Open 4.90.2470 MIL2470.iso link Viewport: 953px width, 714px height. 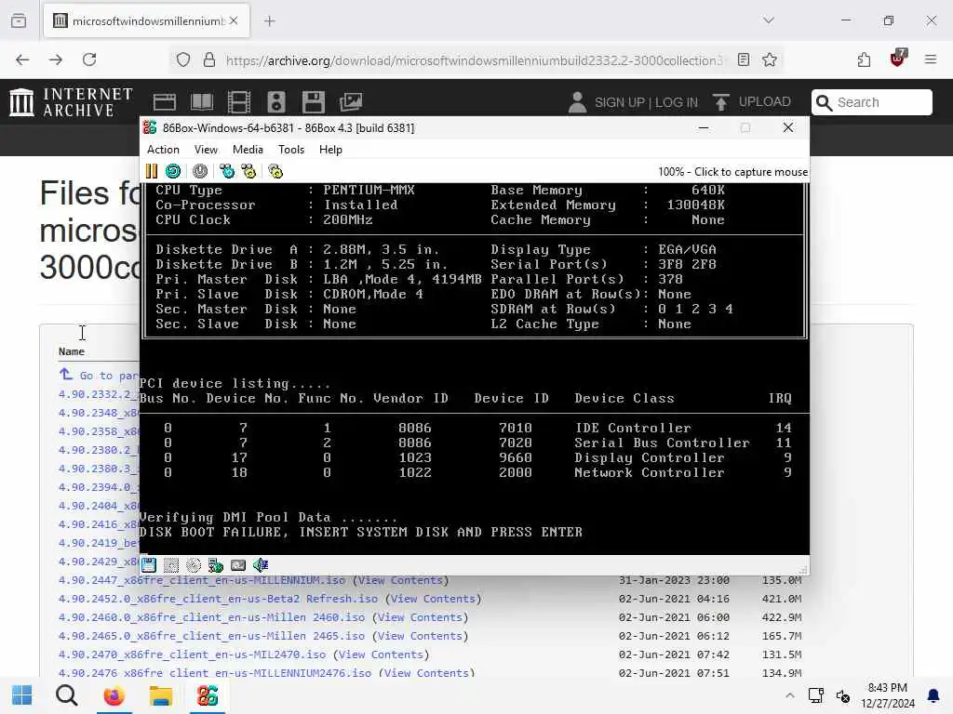[192, 654]
